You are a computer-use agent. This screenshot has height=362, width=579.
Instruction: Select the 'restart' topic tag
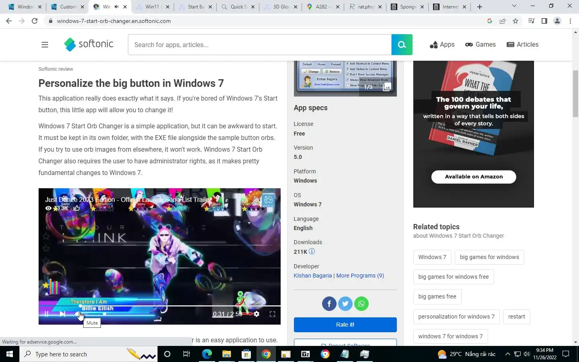coord(517,317)
